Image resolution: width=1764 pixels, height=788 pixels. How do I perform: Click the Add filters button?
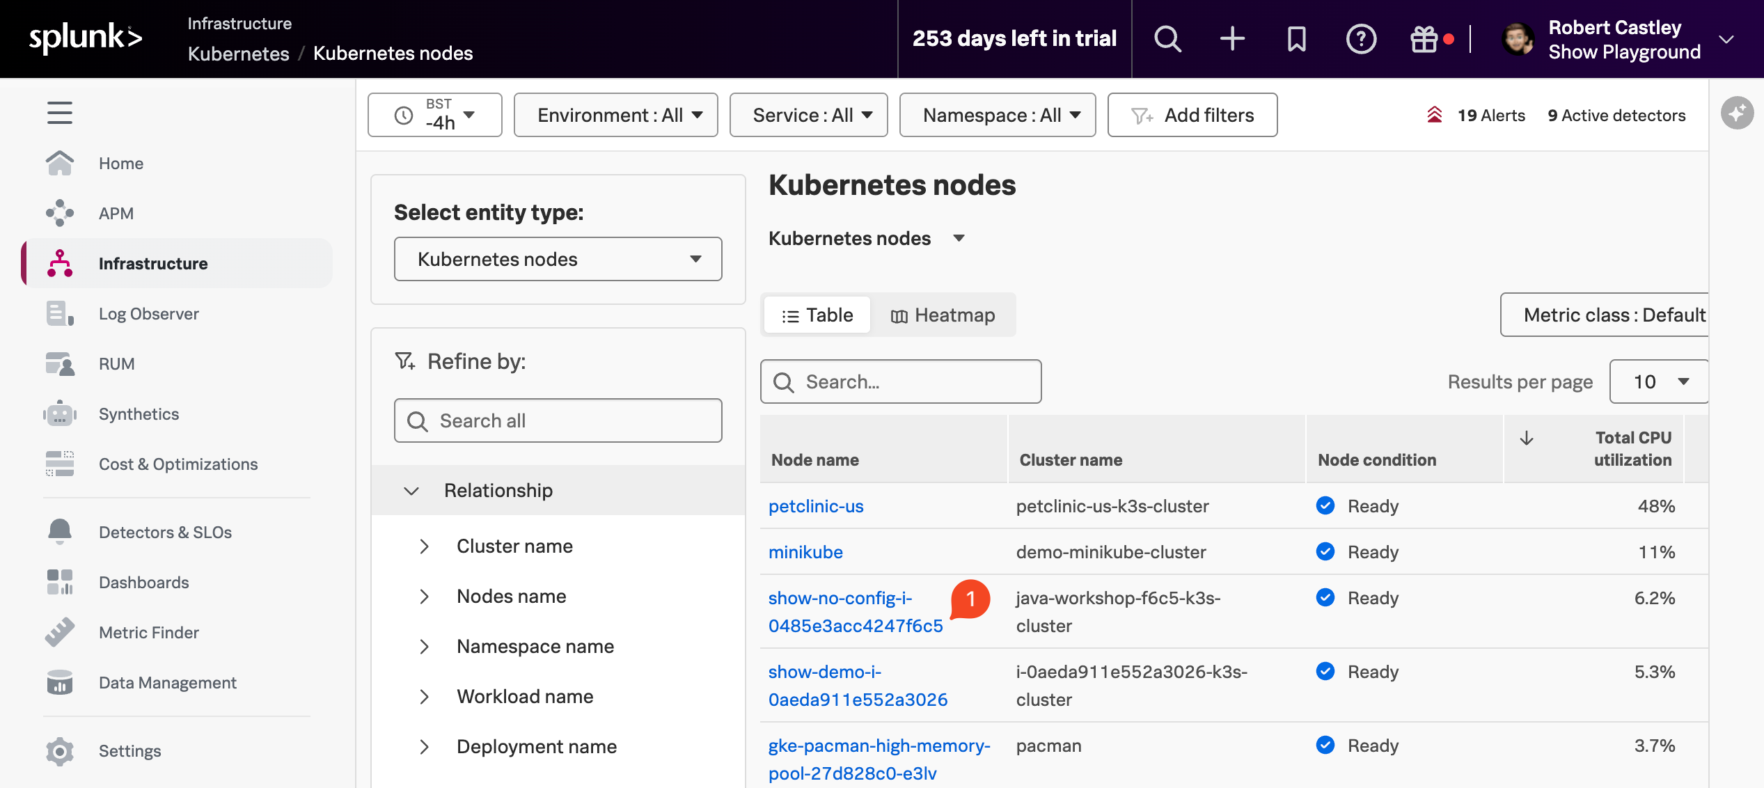pos(1192,115)
